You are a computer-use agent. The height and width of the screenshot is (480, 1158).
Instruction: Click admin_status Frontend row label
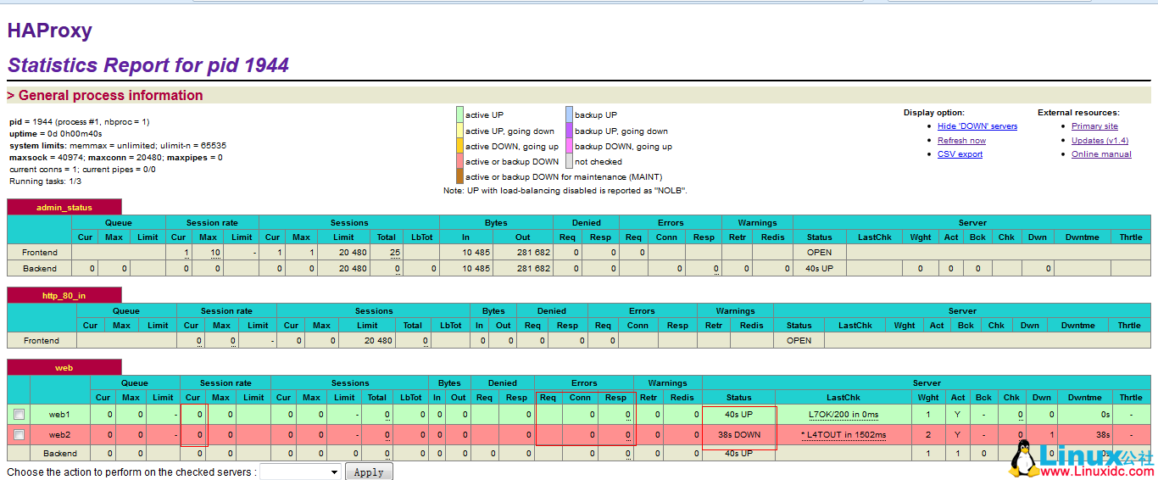coord(40,253)
